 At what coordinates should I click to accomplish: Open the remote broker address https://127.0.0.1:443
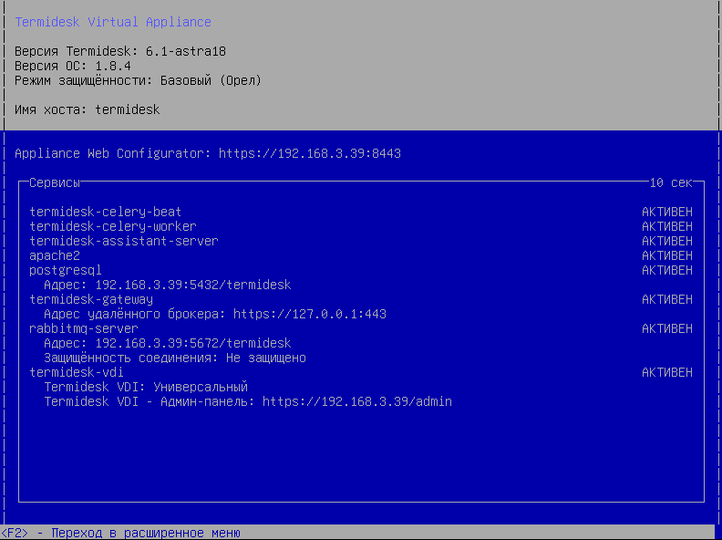tap(310, 314)
